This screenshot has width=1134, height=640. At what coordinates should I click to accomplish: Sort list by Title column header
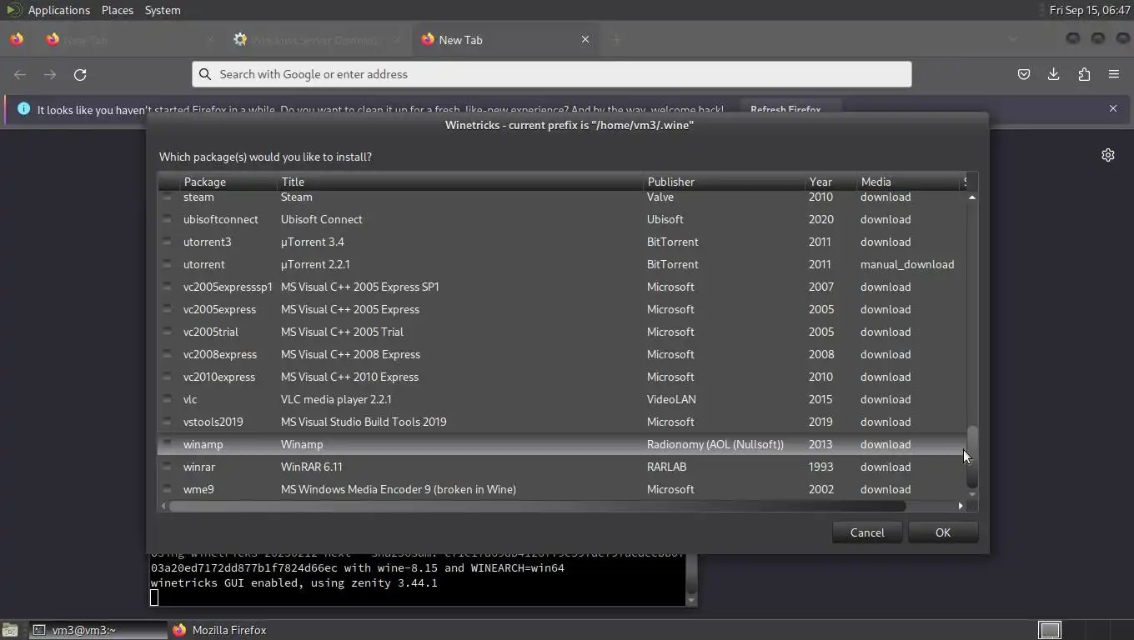[459, 182]
